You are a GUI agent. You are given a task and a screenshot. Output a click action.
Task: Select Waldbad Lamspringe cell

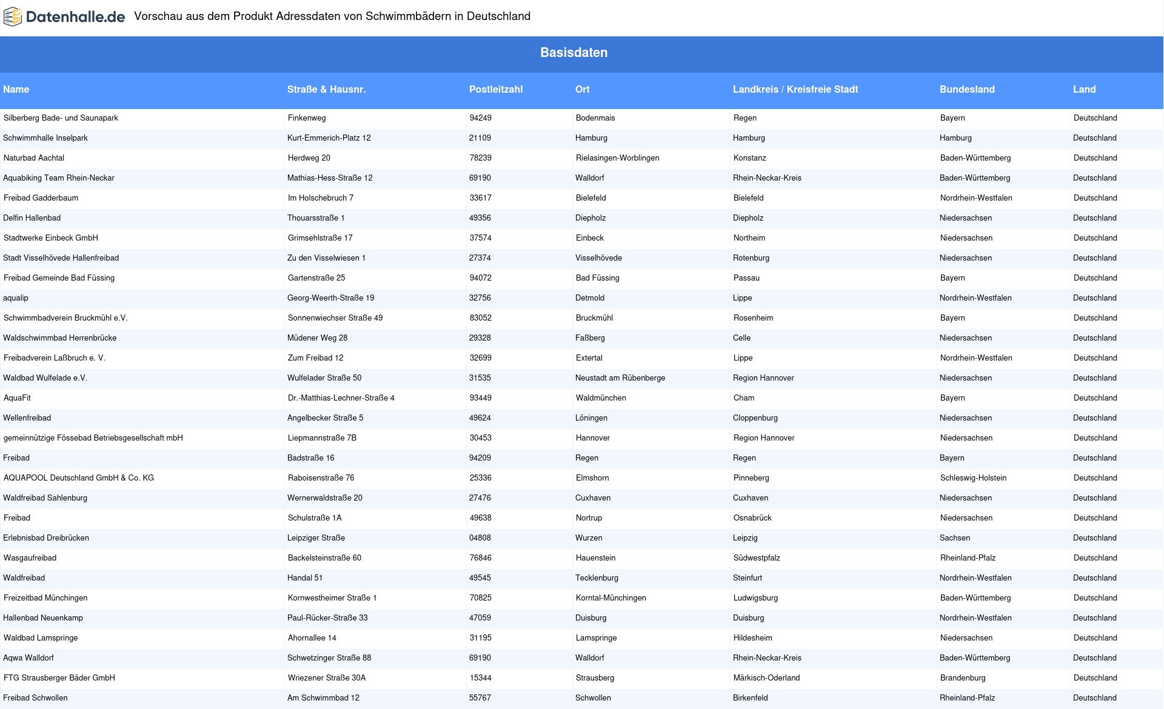pyautogui.click(x=41, y=638)
